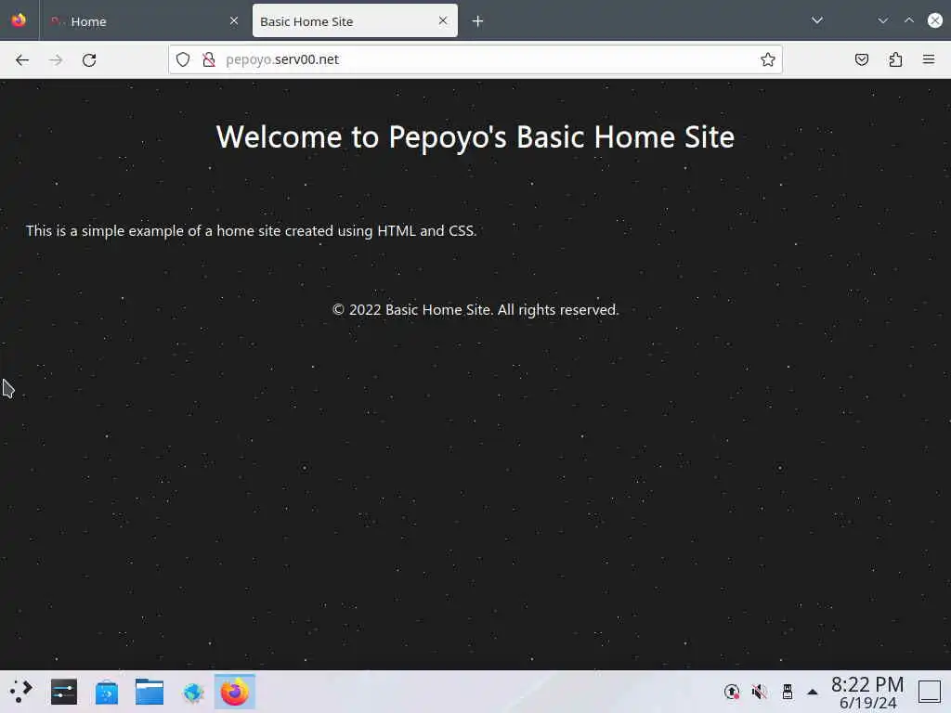The height and width of the screenshot is (713, 951).
Task: Expand the list all tabs dropdown
Action: 817,20
